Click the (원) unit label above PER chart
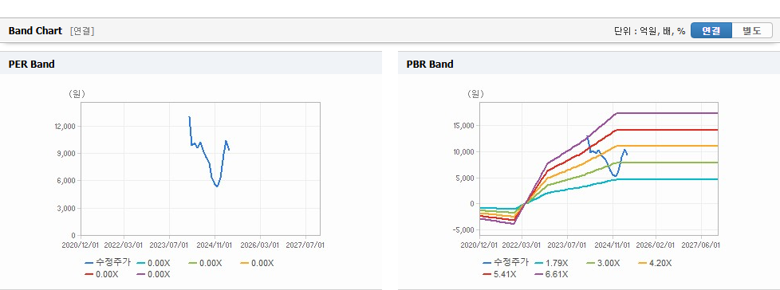 coord(77,93)
